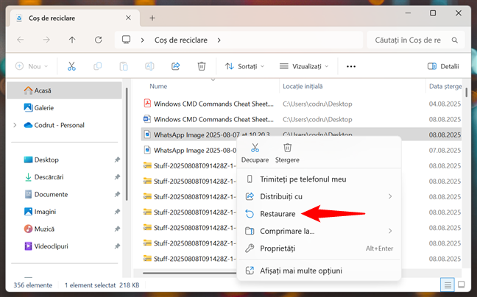Sort by Data ștergerii column header
The image size is (477, 297).
click(445, 86)
